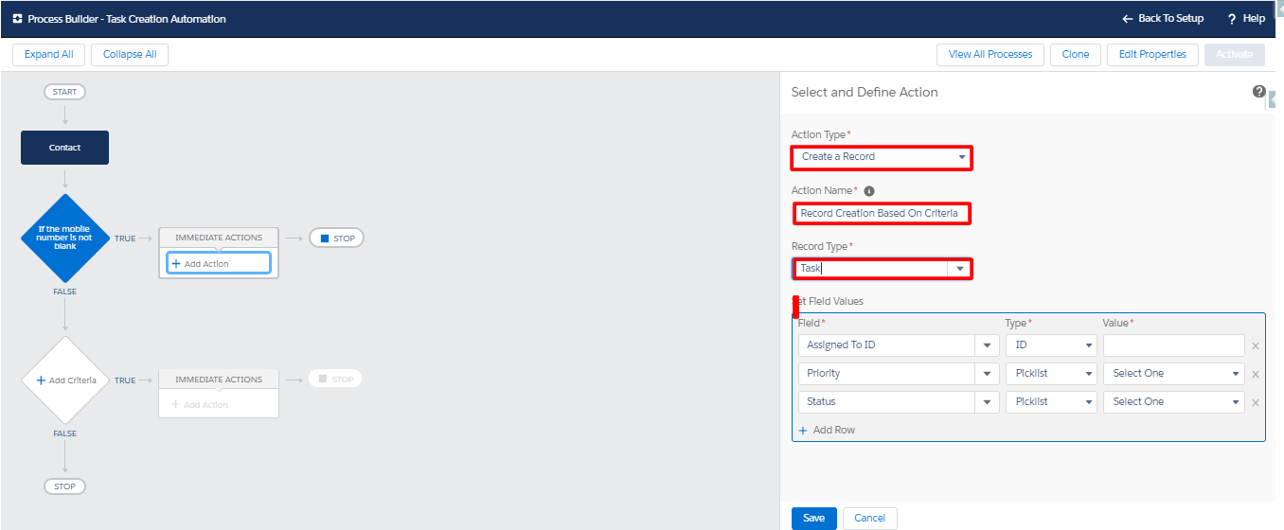
Task: Click the Activate button
Action: pyautogui.click(x=1235, y=55)
